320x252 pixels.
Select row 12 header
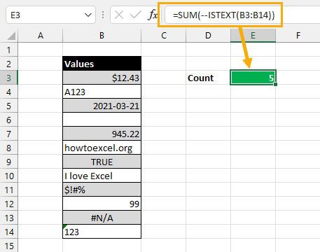[x=9, y=204]
